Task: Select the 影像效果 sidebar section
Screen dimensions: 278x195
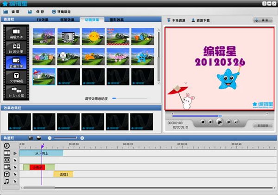Action: click(x=16, y=63)
